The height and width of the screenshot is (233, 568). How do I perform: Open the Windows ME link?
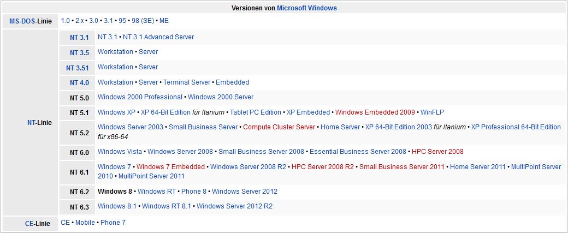[x=164, y=21]
